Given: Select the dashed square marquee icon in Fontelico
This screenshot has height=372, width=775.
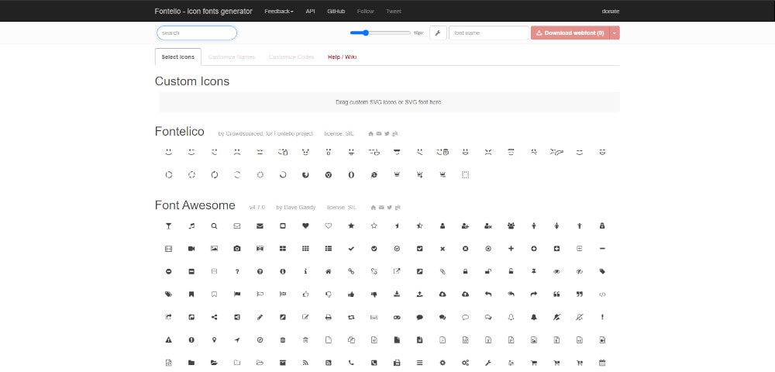Looking at the screenshot, I should point(465,175).
